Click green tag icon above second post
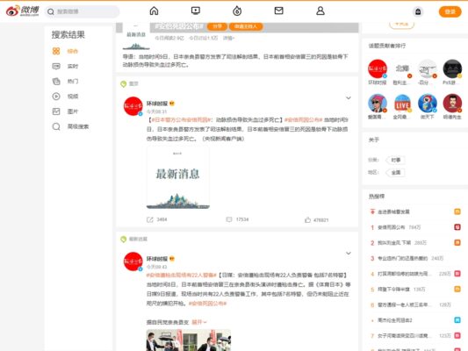468x351 pixels. point(123,240)
